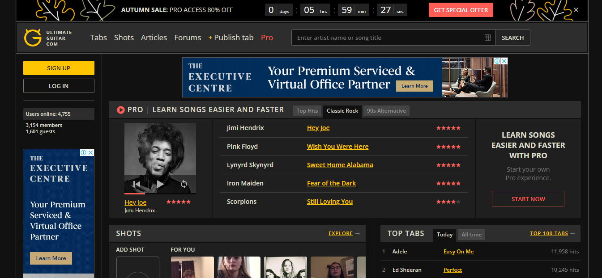
Task: Click the star rating for Fear of the Dark
Action: pyautogui.click(x=448, y=183)
